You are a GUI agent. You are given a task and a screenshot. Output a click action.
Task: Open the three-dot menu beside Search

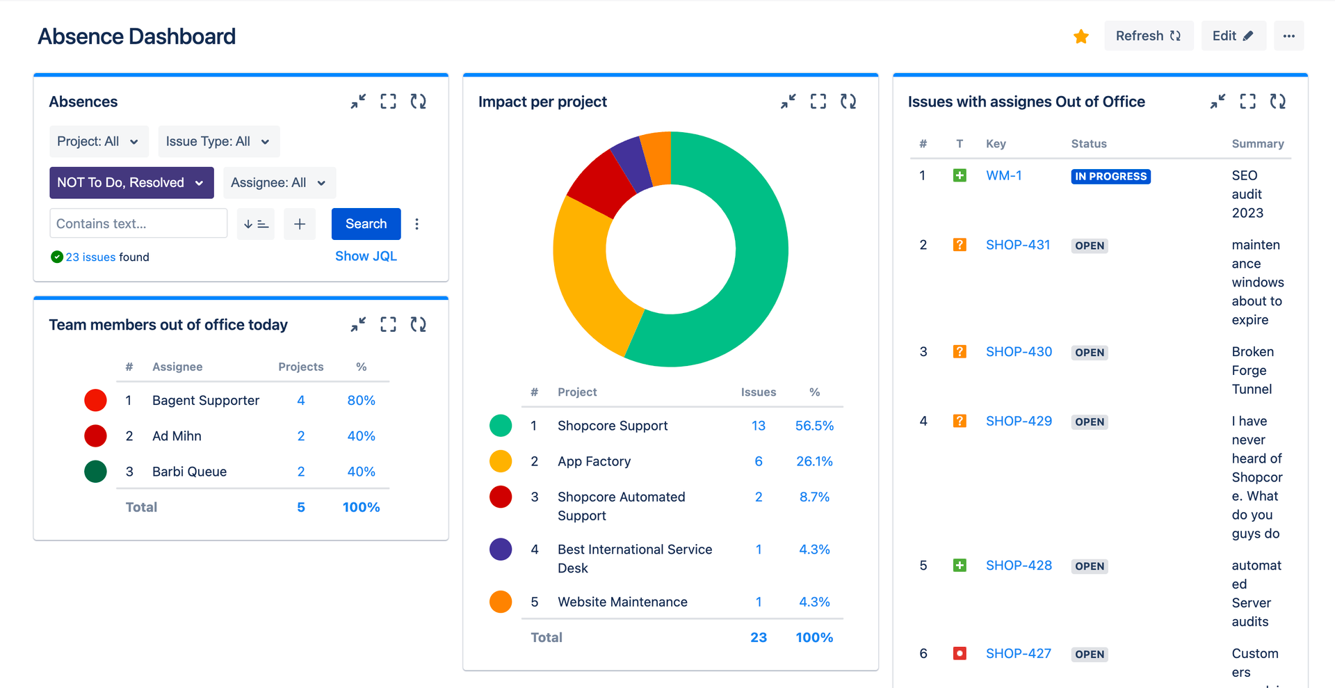416,223
